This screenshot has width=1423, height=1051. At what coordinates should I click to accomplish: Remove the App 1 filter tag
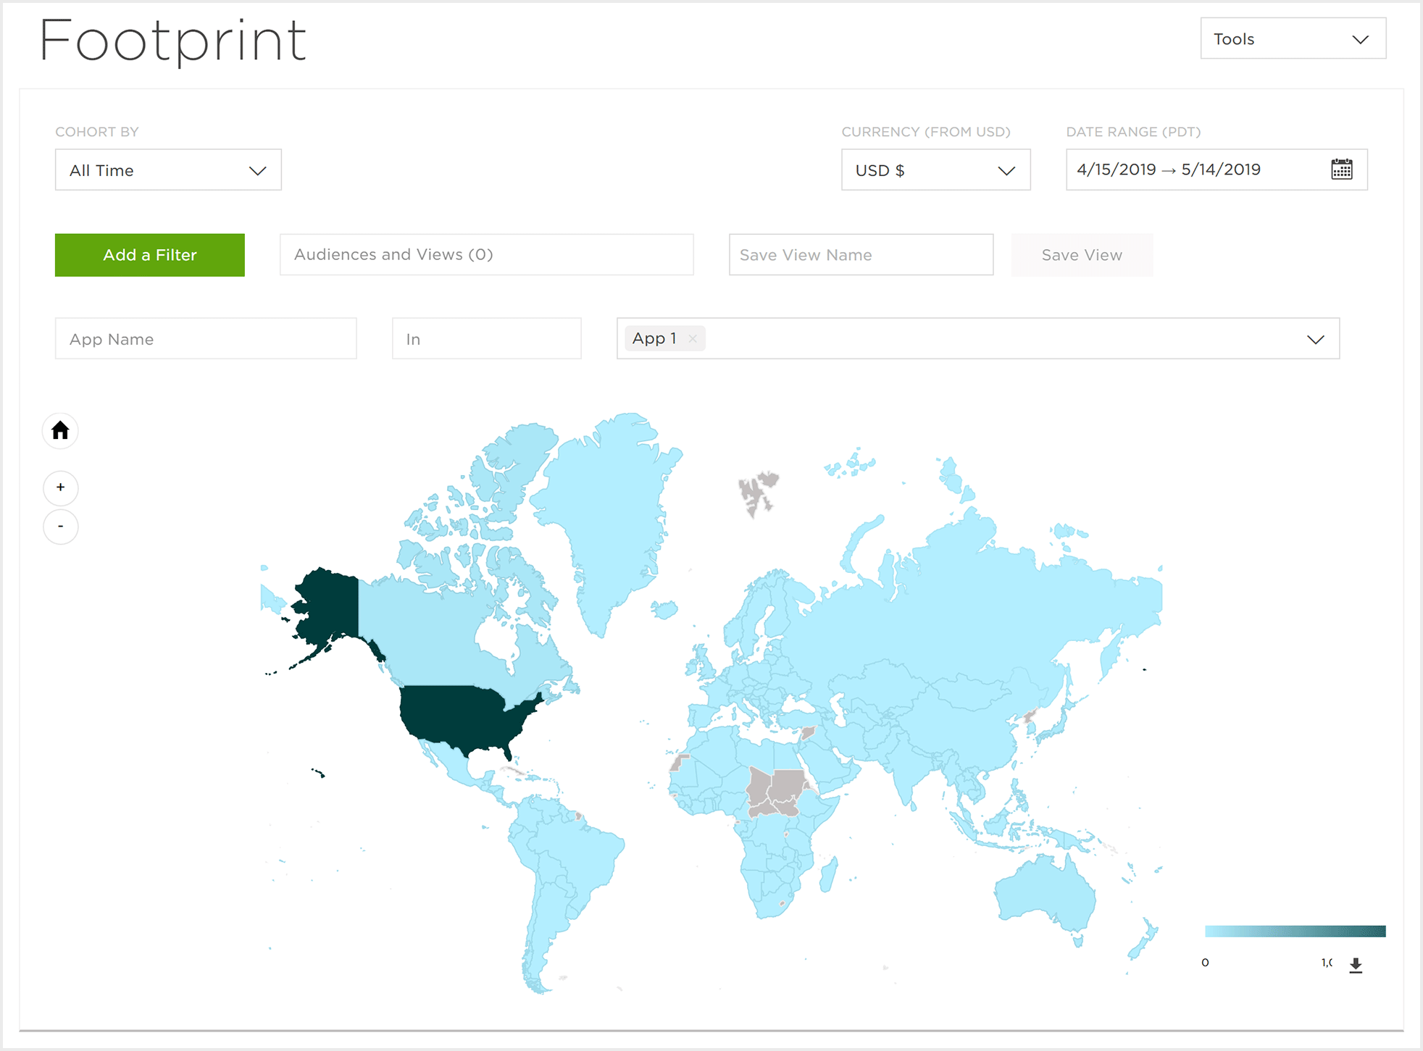point(693,339)
